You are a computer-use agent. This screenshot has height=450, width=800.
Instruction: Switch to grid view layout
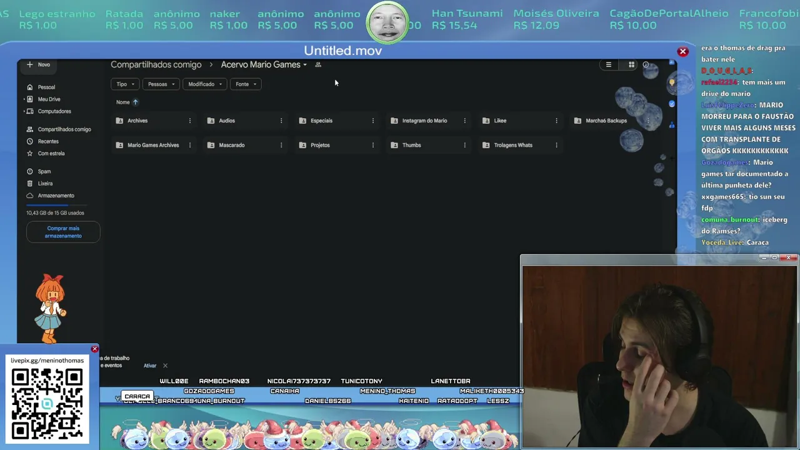coord(631,64)
